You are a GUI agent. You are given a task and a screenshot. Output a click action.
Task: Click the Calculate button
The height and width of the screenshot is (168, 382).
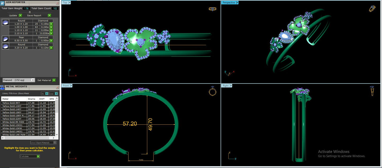point(28,156)
